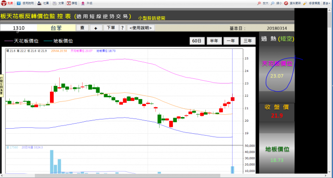Click the horizontal scrollbar at bottom

(164, 176)
